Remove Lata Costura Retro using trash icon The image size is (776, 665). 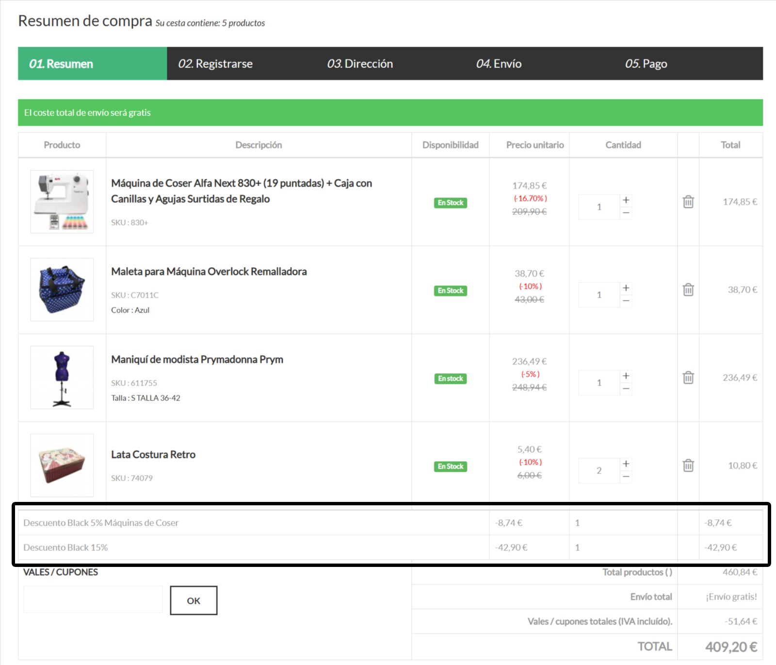[688, 465]
